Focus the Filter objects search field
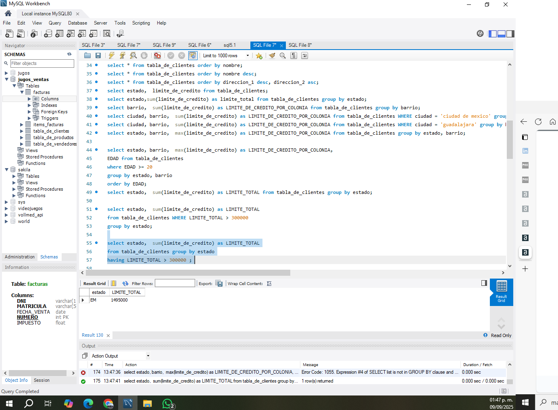Image resolution: width=558 pixels, height=410 pixels. point(42,63)
